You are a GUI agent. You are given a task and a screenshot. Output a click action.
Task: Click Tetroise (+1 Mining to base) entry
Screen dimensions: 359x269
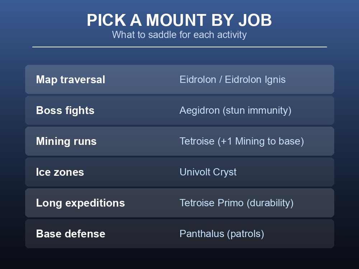coord(242,141)
